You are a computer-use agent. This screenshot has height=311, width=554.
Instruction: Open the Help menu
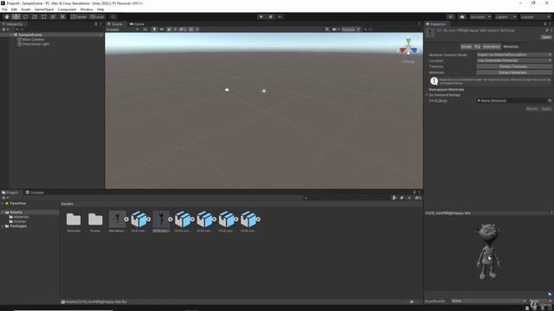point(100,10)
